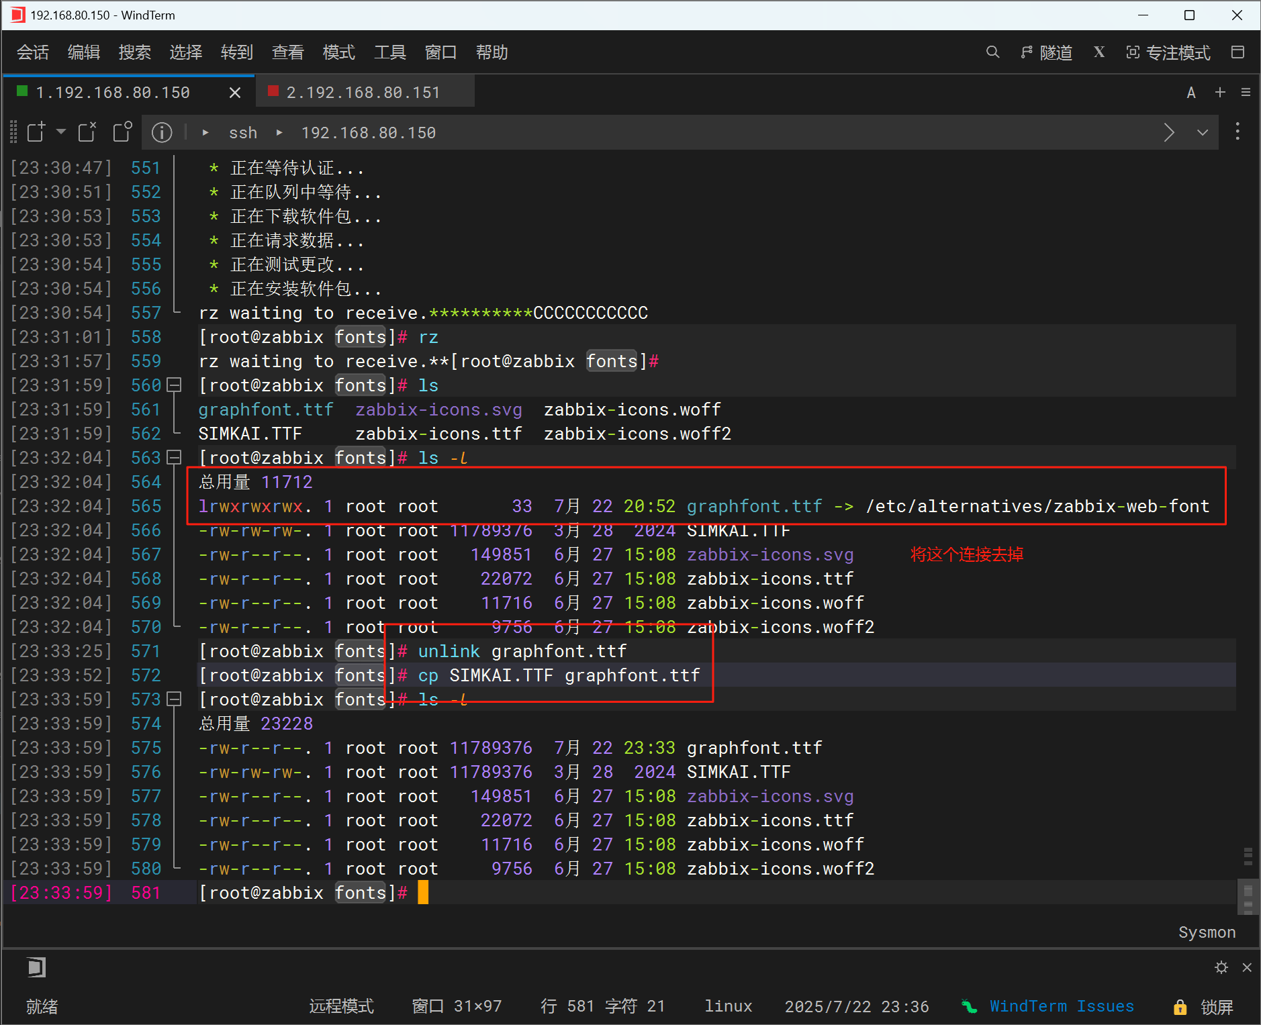The image size is (1261, 1025).
Task: Open the vertical three-dot options menu
Action: click(x=1237, y=132)
